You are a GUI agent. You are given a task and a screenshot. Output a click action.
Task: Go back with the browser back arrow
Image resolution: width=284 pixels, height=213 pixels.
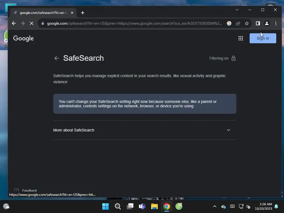pos(14,23)
